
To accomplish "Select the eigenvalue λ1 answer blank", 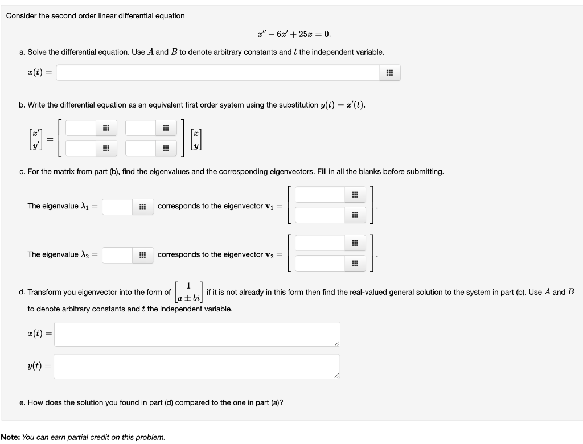I will 116,207.
